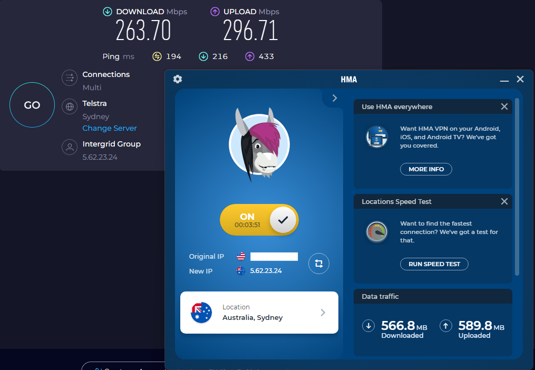Click the speedometer gauge icon
The height and width of the screenshot is (370, 535).
(377, 232)
